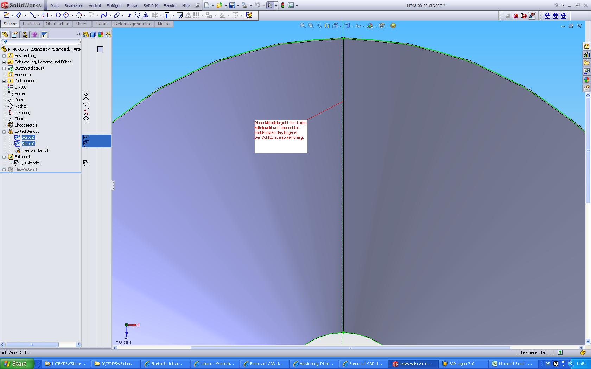591x369 pixels.
Task: Toggle visibility of the Ursprung origin
Action: coord(86,112)
